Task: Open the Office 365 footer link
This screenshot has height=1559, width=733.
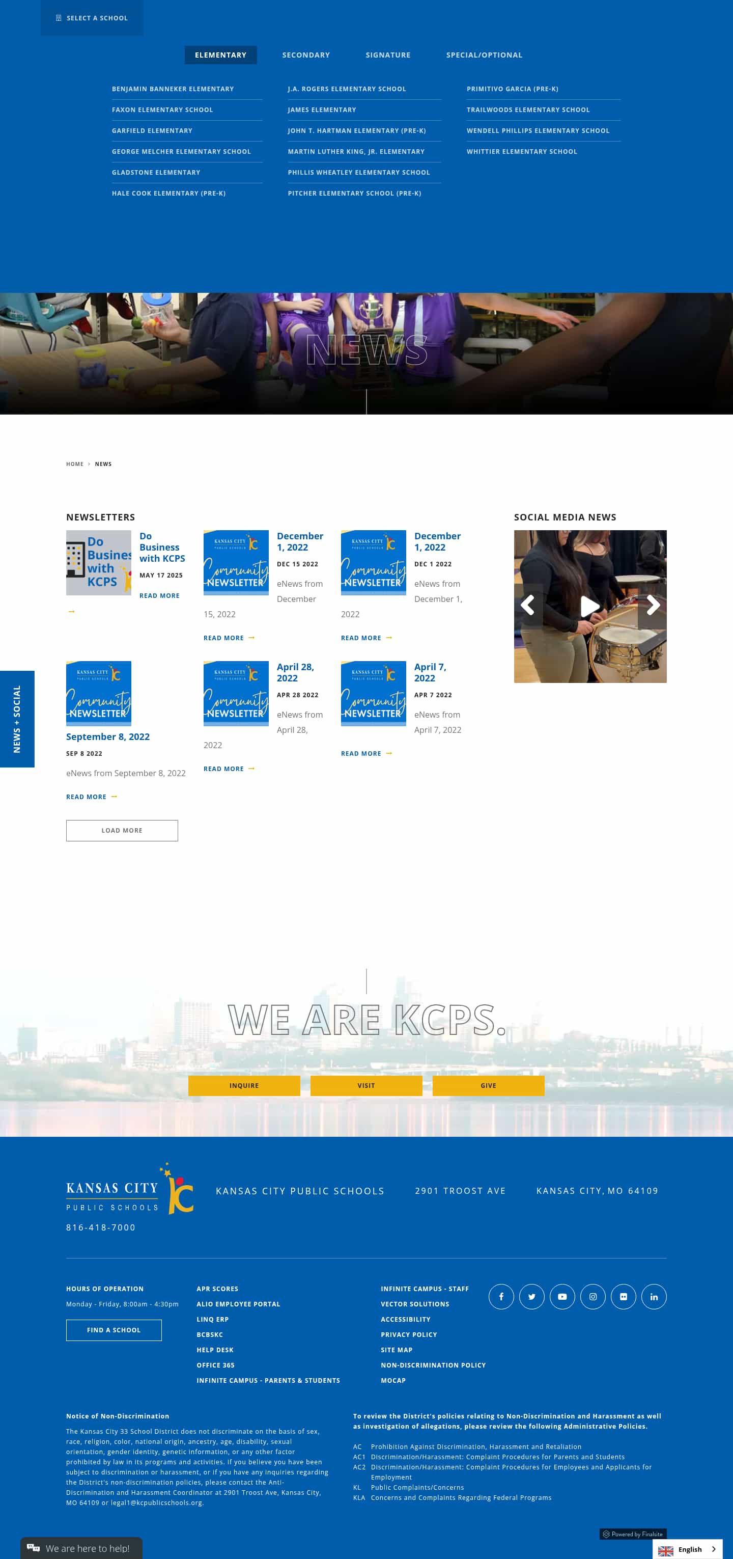Action: pos(215,1365)
